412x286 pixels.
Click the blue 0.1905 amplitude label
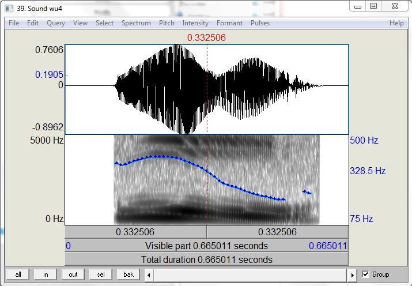click(x=49, y=74)
